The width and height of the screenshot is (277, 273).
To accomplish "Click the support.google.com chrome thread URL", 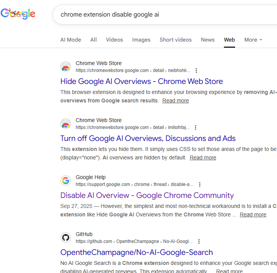I will [x=134, y=184].
